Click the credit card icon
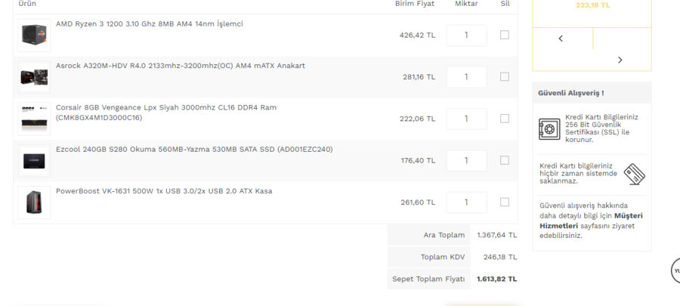This screenshot has width=680, height=306. [635, 175]
